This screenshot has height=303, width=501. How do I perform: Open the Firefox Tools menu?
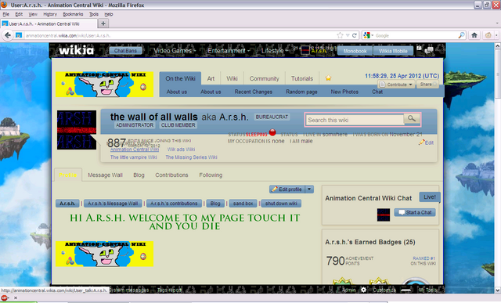pyautogui.click(x=94, y=14)
